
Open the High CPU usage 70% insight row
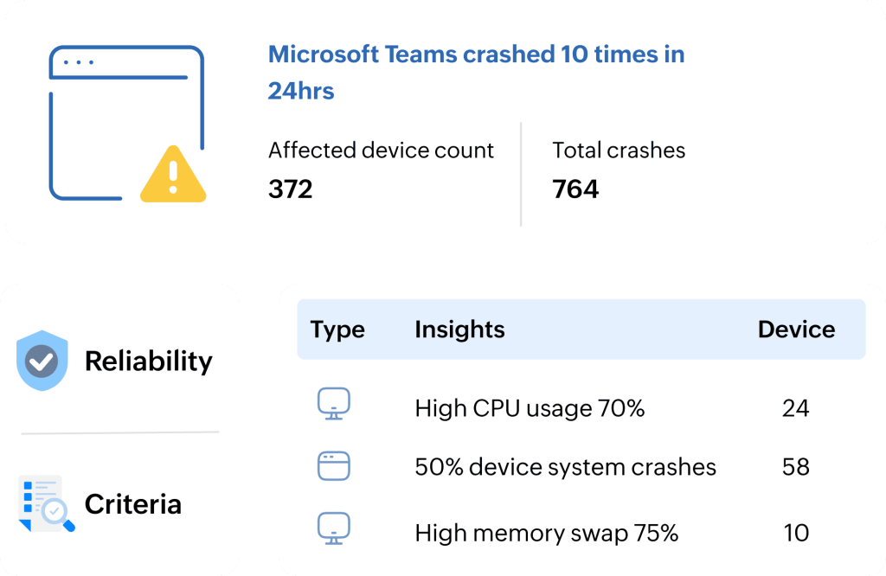[x=581, y=407]
